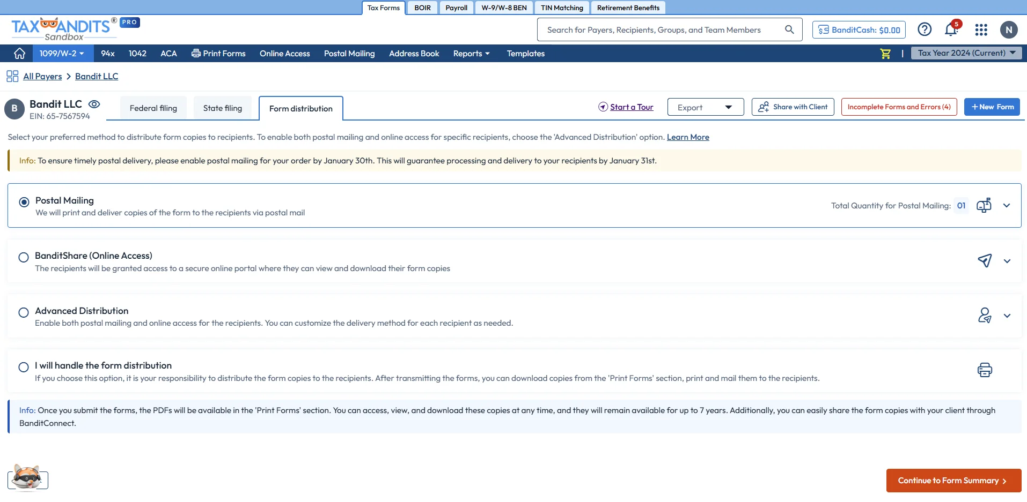This screenshot has height=502, width=1027.
Task: Click the Bandit LLC payer avatar B
Action: [14, 109]
